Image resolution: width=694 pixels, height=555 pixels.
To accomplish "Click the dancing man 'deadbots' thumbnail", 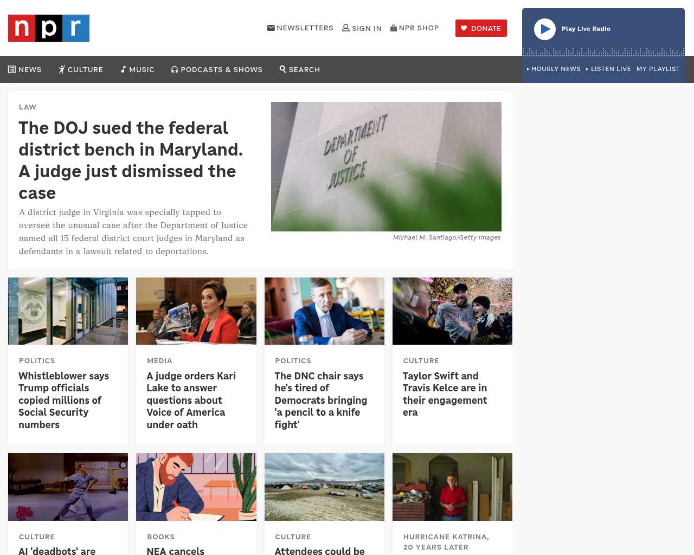I will tap(68, 487).
